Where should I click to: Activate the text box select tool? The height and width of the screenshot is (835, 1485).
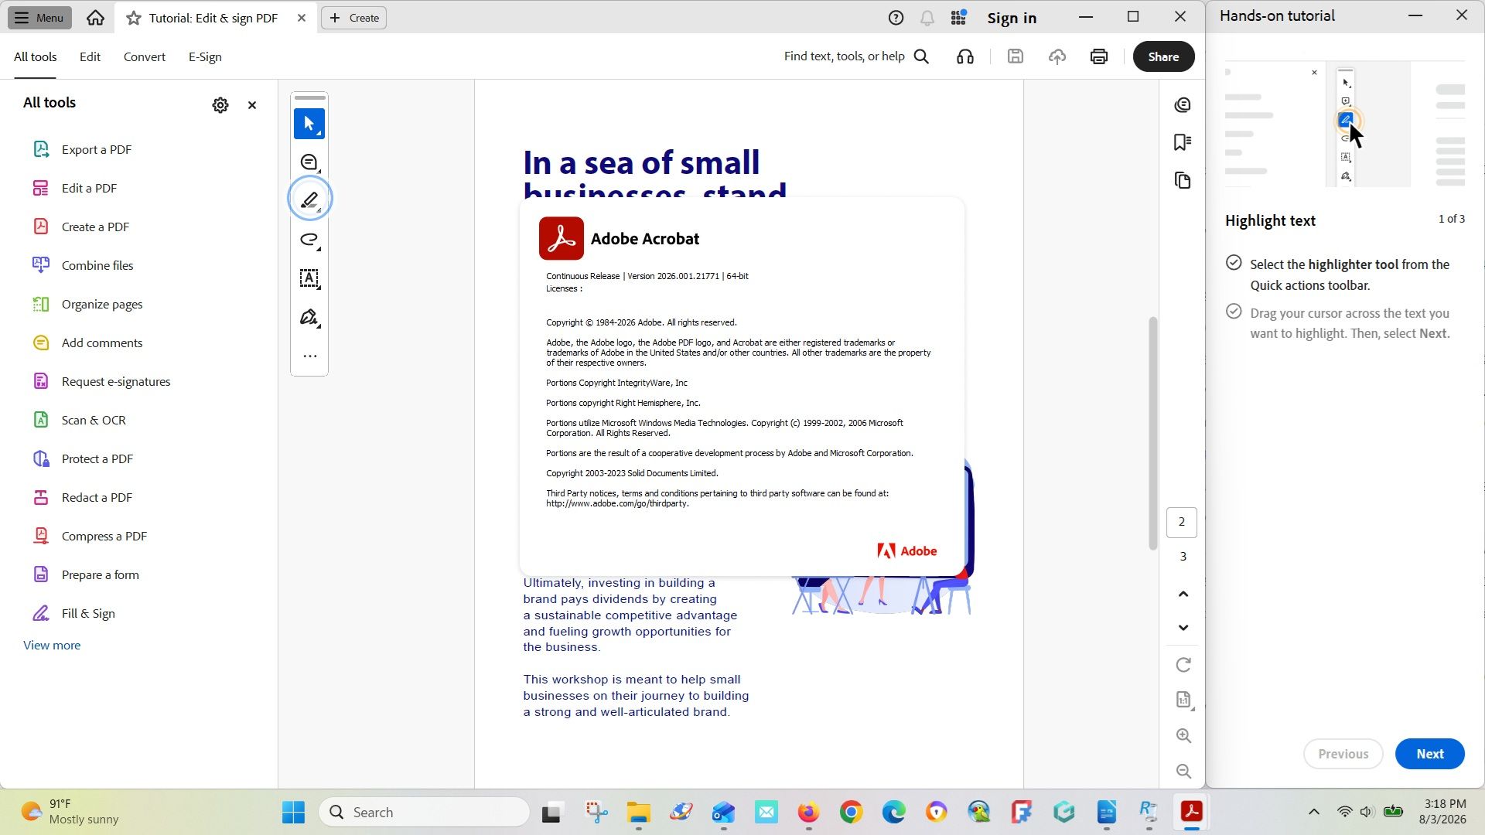coord(309,278)
